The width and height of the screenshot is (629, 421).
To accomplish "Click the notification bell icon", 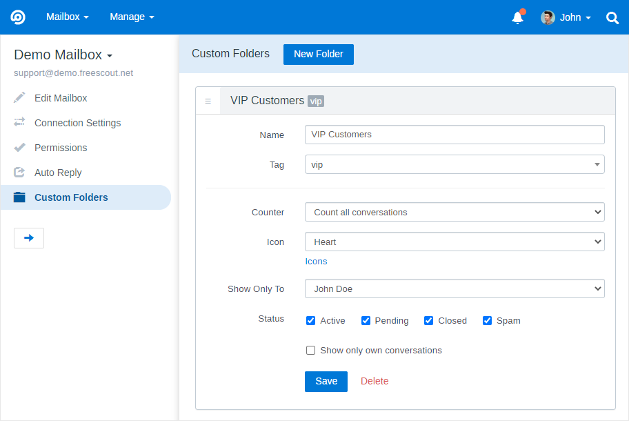I will pos(517,17).
